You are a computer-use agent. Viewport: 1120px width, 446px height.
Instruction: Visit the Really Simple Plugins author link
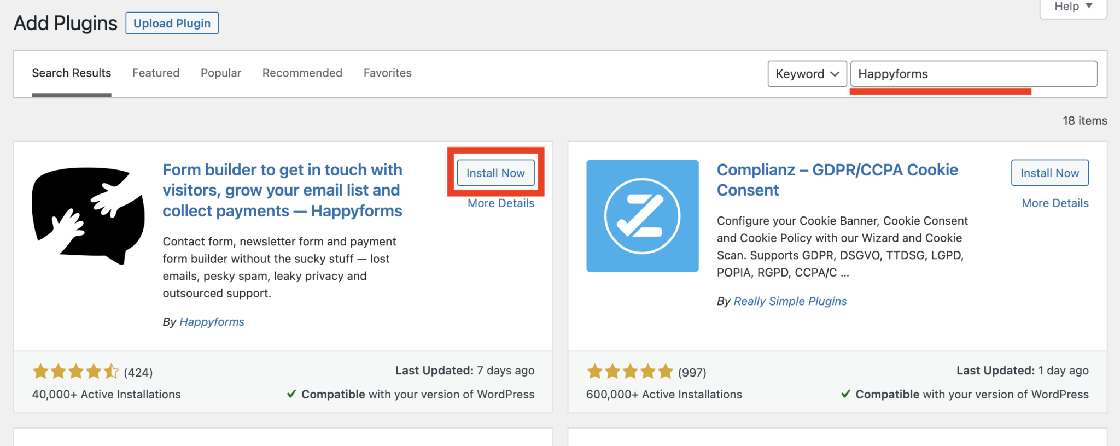tap(790, 301)
